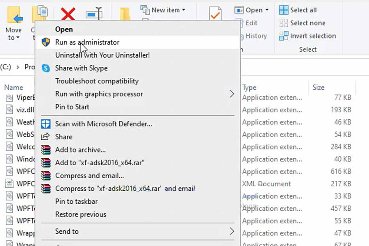Click the Rename ribbon icon
The height and width of the screenshot is (246, 369).
tap(94, 14)
